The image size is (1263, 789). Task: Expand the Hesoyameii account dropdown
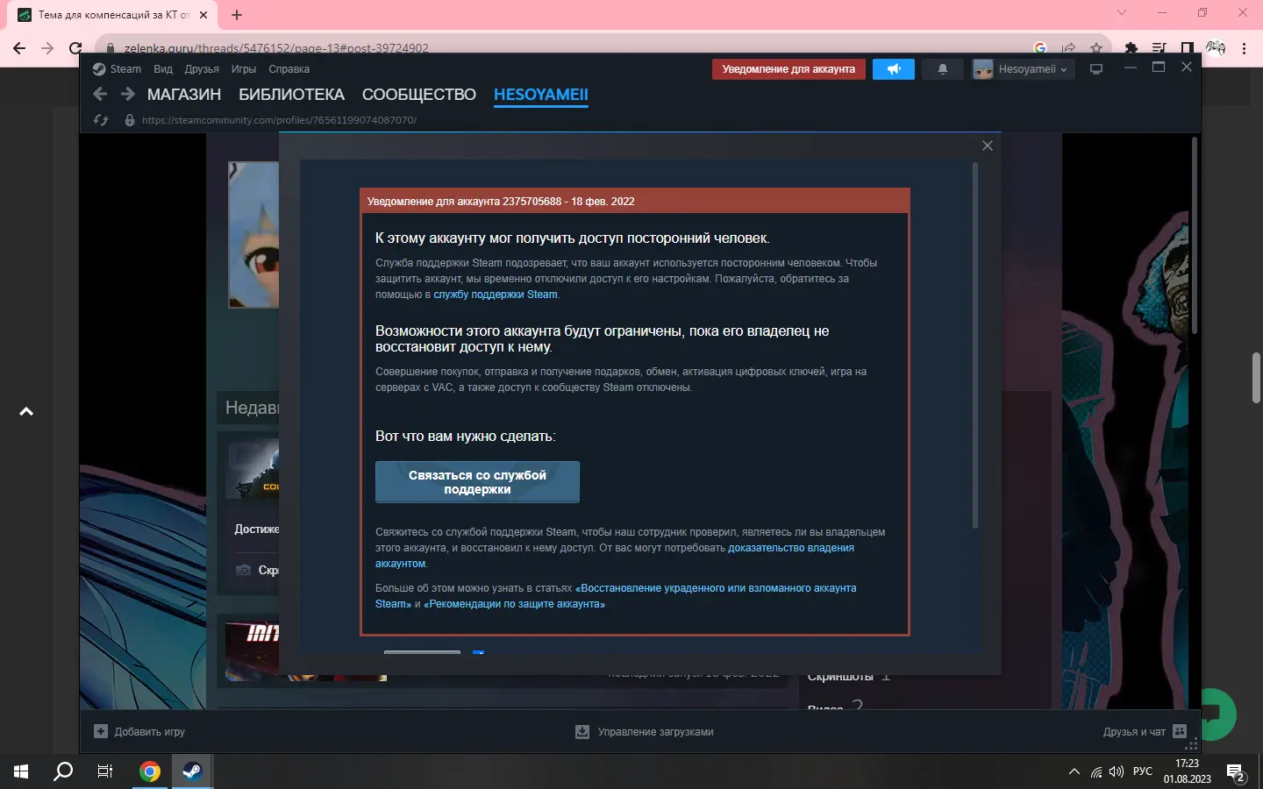(x=1064, y=69)
